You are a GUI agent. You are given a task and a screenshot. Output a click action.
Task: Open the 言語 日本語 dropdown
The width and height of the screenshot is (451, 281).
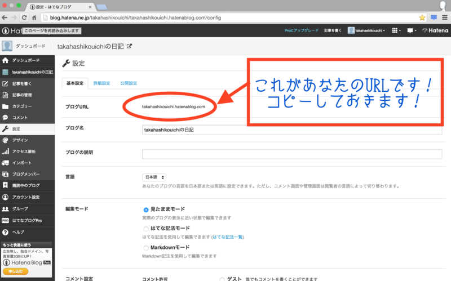click(x=154, y=177)
